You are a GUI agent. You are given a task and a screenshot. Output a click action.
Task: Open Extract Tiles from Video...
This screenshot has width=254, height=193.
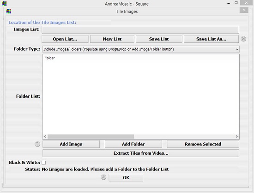[141, 153]
